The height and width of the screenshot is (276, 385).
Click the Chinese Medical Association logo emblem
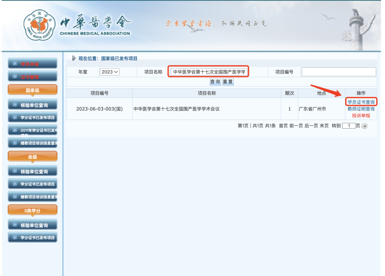point(39,25)
